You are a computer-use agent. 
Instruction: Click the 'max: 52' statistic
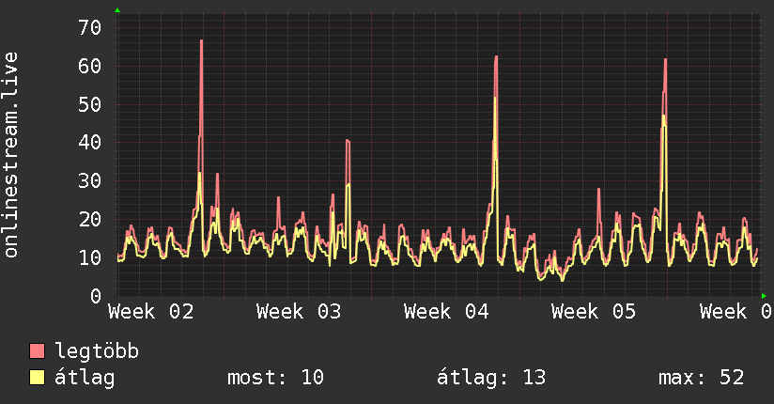click(x=701, y=378)
